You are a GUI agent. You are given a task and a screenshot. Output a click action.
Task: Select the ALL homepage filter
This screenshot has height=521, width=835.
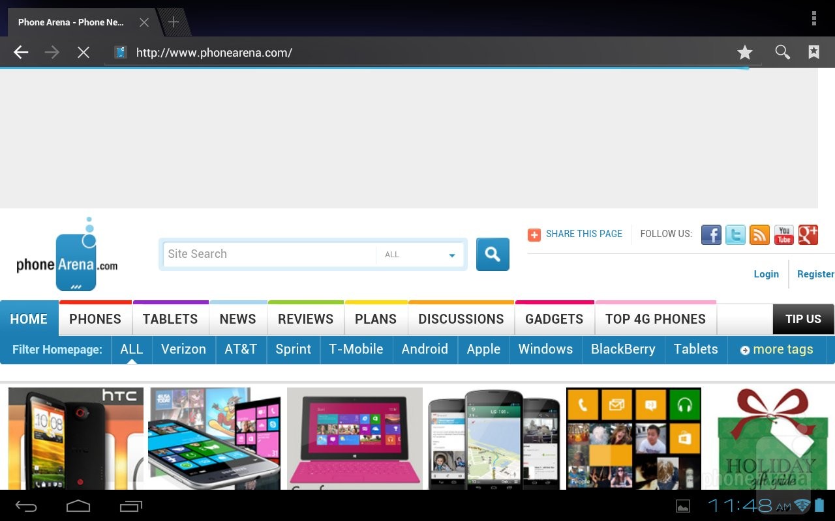pos(131,349)
